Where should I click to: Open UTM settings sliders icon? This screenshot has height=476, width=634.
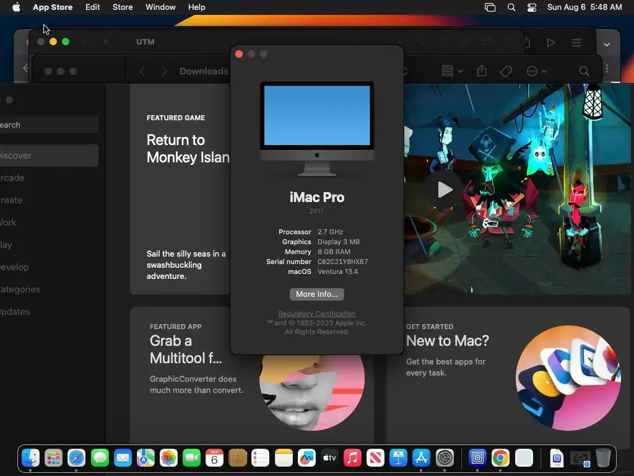[x=576, y=43]
